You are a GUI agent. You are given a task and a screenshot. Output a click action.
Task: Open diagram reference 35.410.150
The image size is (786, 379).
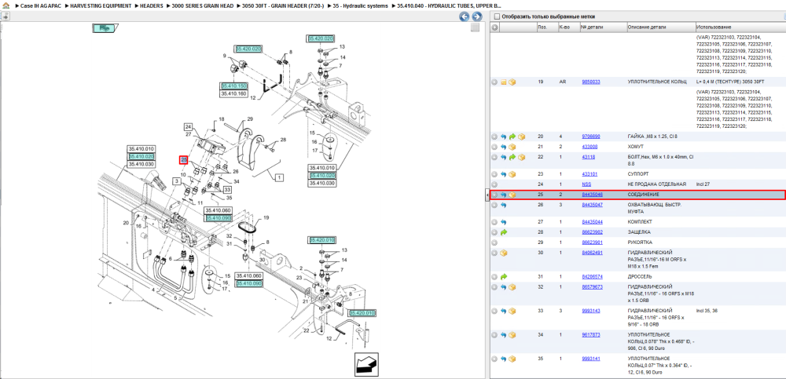234,86
